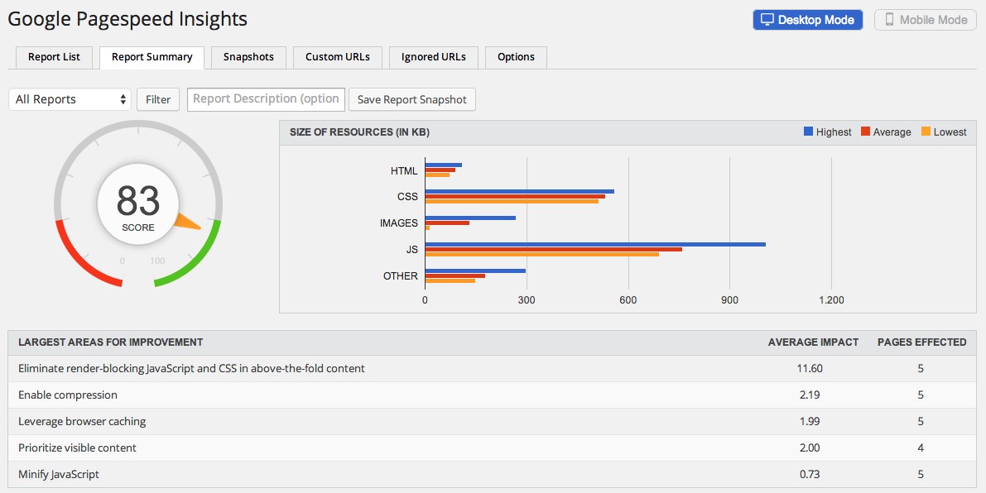
Task: Select the Eliminate render-blocking JavaScript row
Action: pos(493,369)
